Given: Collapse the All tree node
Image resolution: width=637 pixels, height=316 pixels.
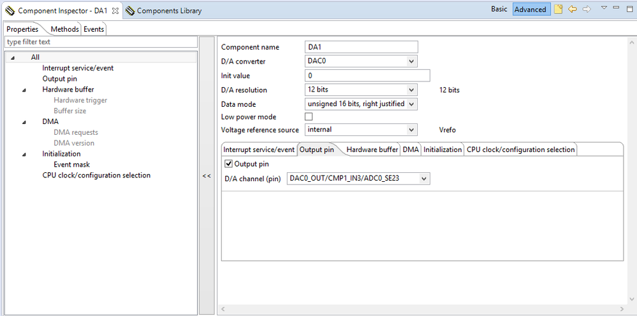Looking at the screenshot, I should (13, 58).
